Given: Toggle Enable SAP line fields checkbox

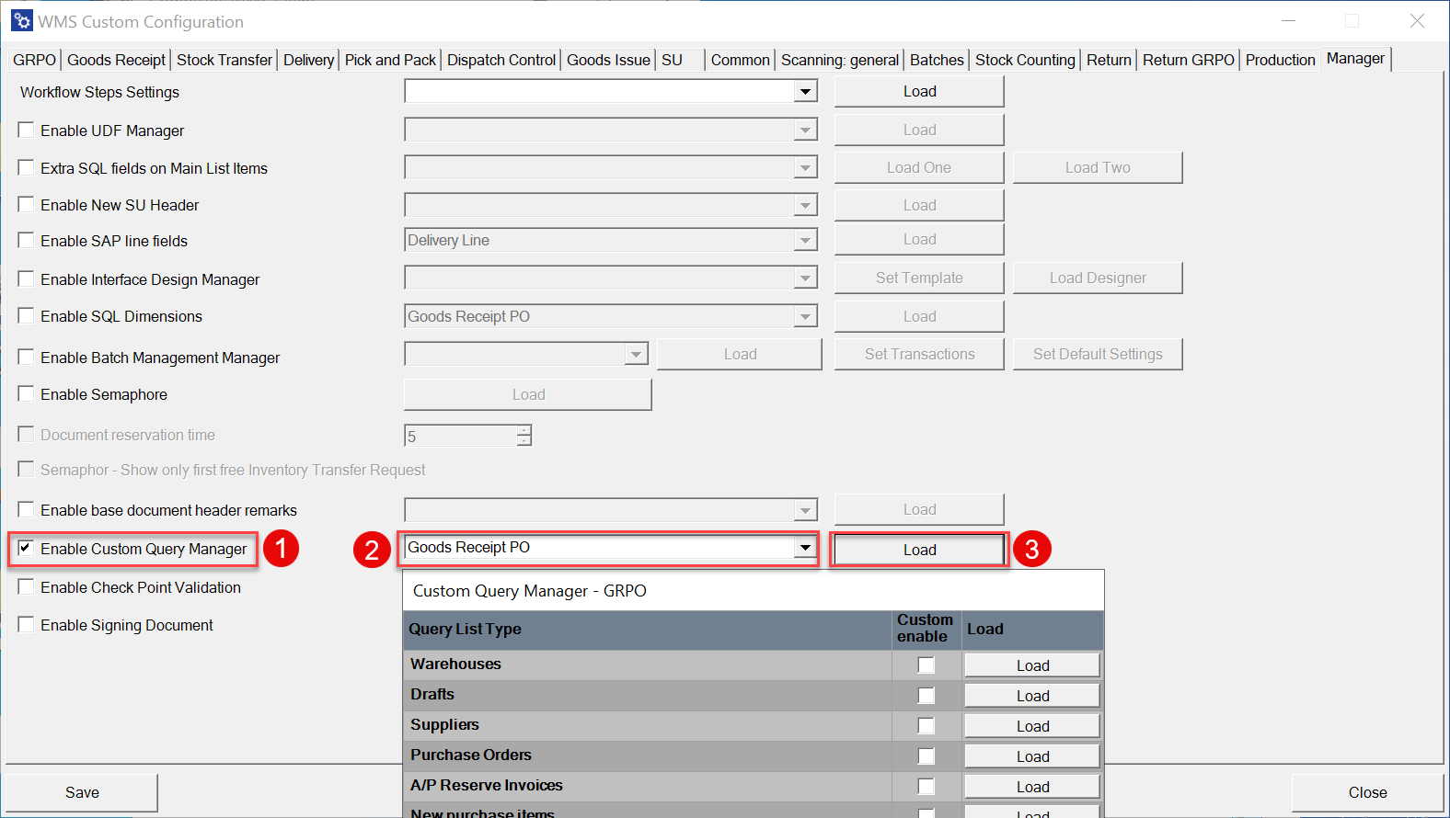Looking at the screenshot, I should coord(27,241).
